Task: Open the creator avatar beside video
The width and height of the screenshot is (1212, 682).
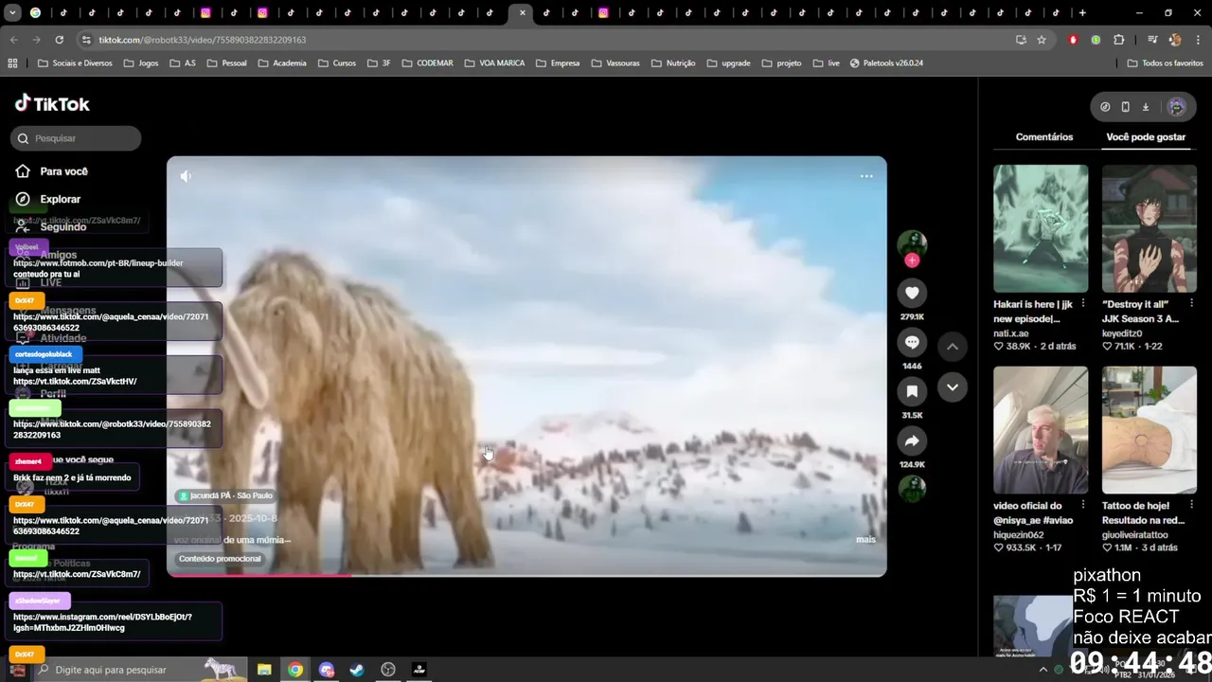Action: (x=912, y=243)
